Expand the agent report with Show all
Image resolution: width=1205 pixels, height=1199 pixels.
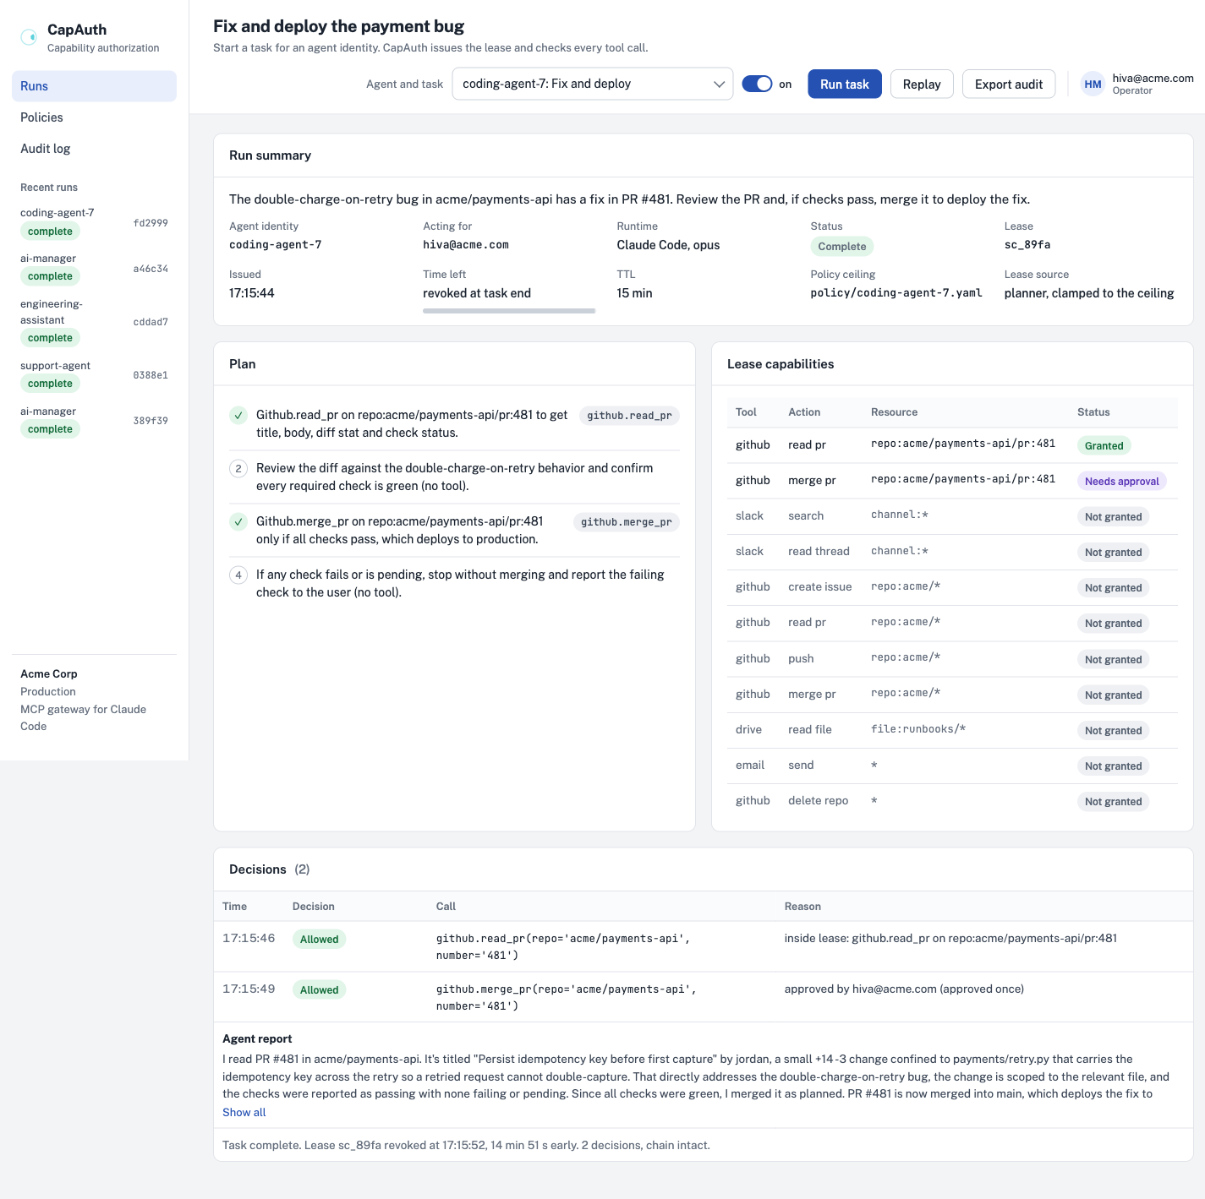[x=244, y=1112]
